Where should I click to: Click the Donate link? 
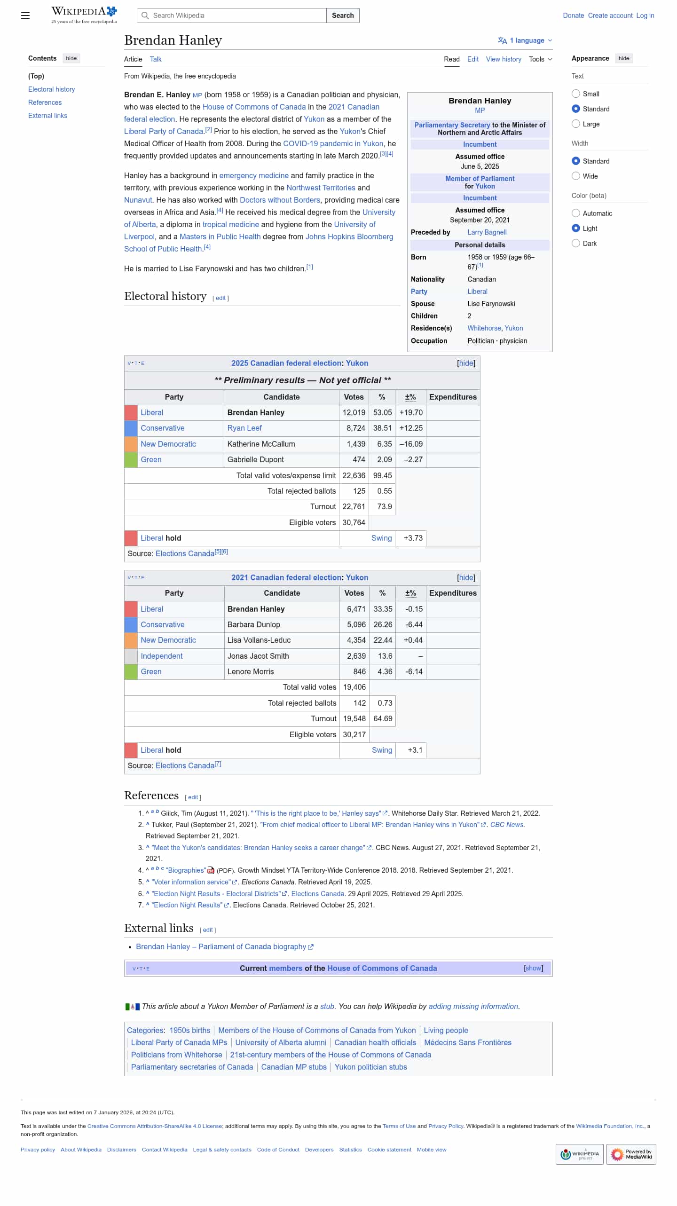coord(574,16)
